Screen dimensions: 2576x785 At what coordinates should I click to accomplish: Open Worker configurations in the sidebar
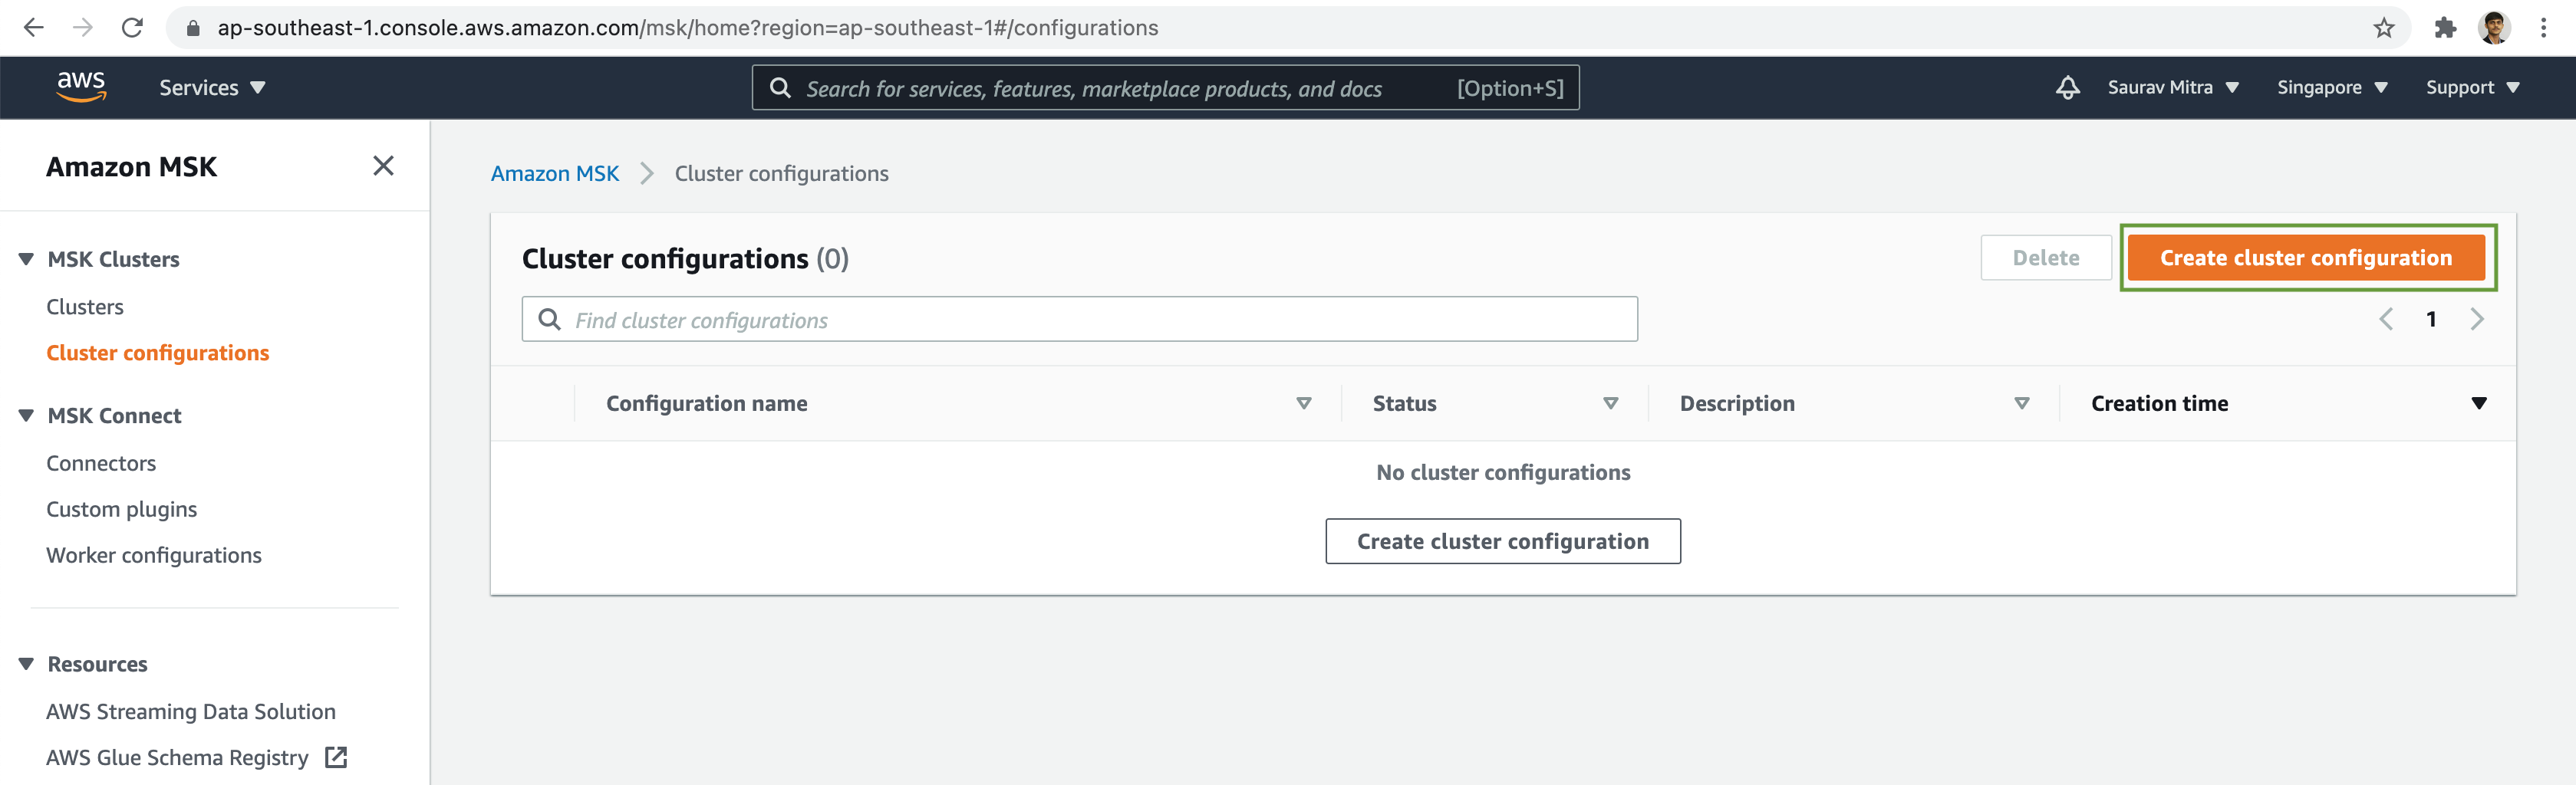coord(154,555)
